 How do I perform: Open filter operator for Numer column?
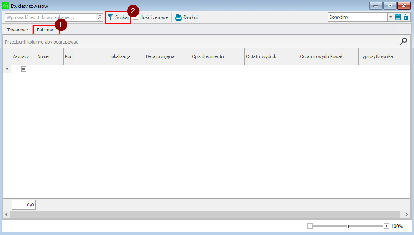tap(41, 70)
